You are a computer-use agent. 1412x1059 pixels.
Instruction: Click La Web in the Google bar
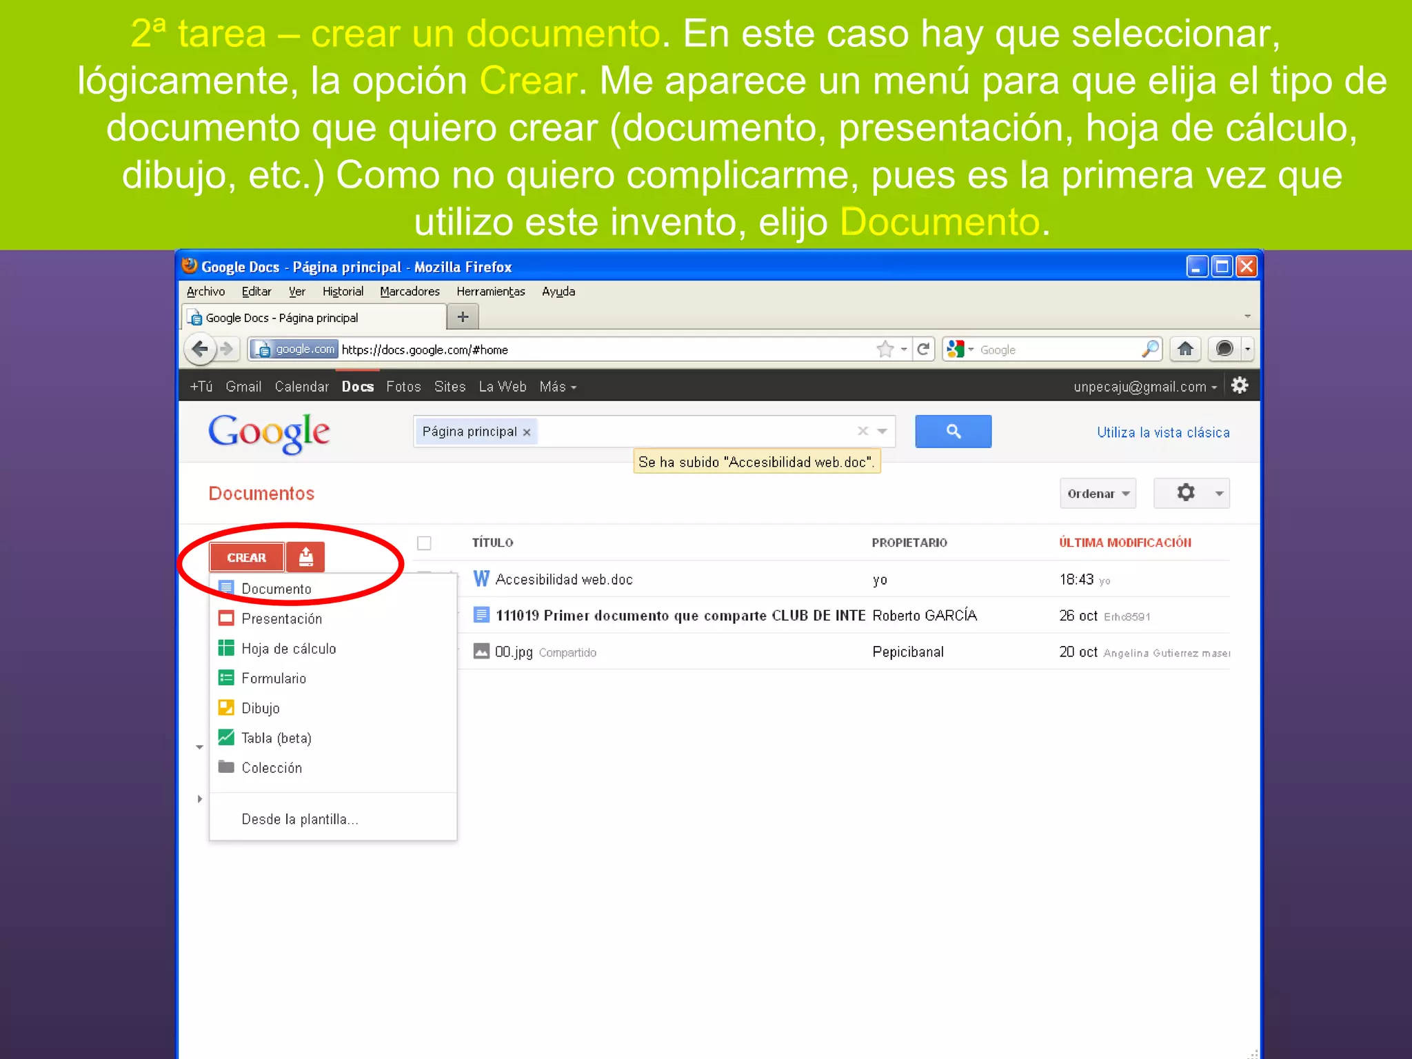pos(503,387)
